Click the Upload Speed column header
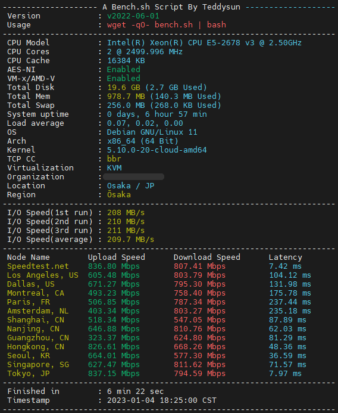The width and height of the screenshot is (338, 413). point(116,257)
